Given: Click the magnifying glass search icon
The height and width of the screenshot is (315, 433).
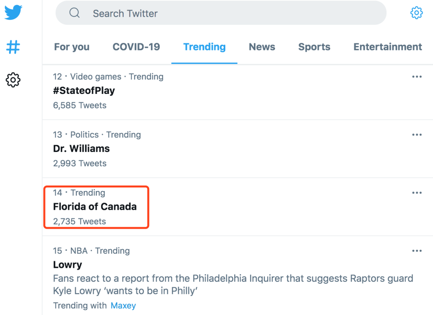Looking at the screenshot, I should (x=75, y=13).
